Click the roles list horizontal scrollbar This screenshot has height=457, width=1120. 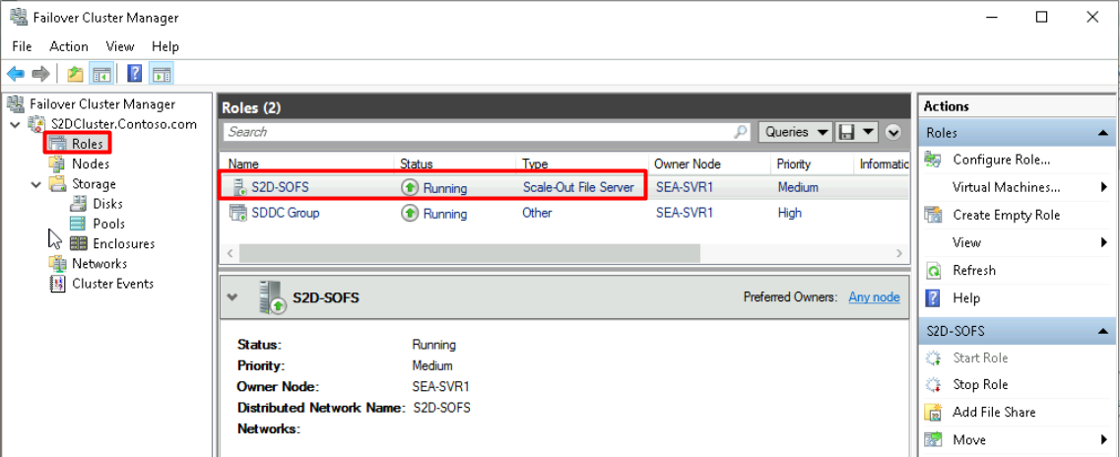click(469, 253)
